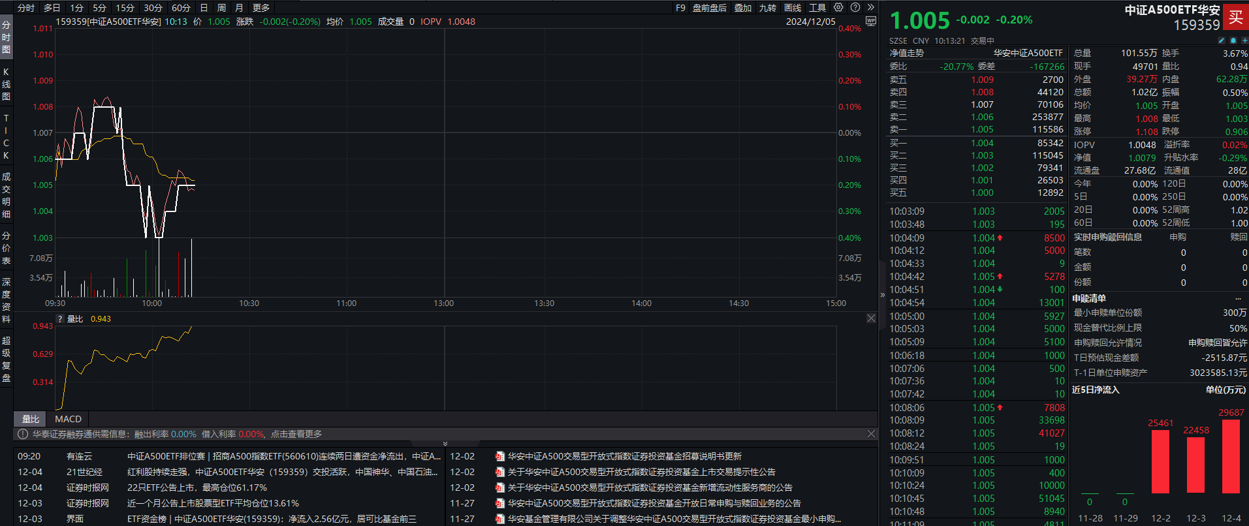Viewport: 1249px width, 526px height.
Task: Click the WP icon beside the chart date
Action: click(x=870, y=21)
